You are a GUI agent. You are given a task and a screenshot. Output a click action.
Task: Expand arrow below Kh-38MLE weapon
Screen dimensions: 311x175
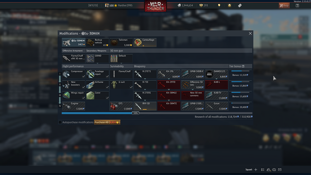[169, 100]
